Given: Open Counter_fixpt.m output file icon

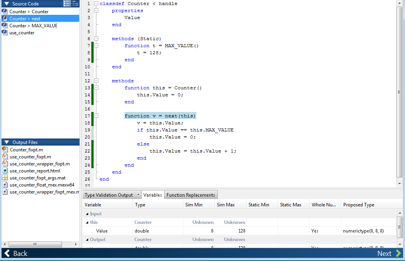Looking at the screenshot, I should (x=5, y=149).
